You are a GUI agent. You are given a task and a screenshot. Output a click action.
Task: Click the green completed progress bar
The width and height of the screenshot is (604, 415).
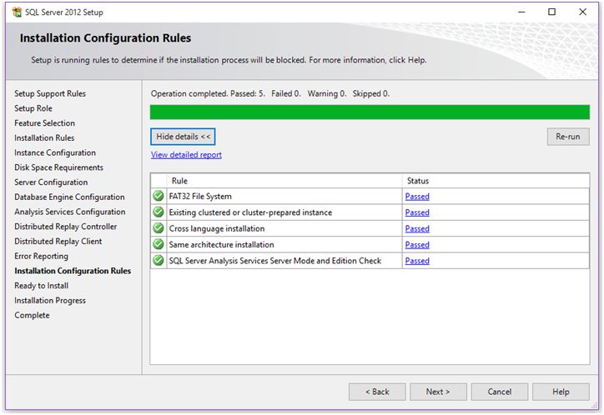coord(370,112)
